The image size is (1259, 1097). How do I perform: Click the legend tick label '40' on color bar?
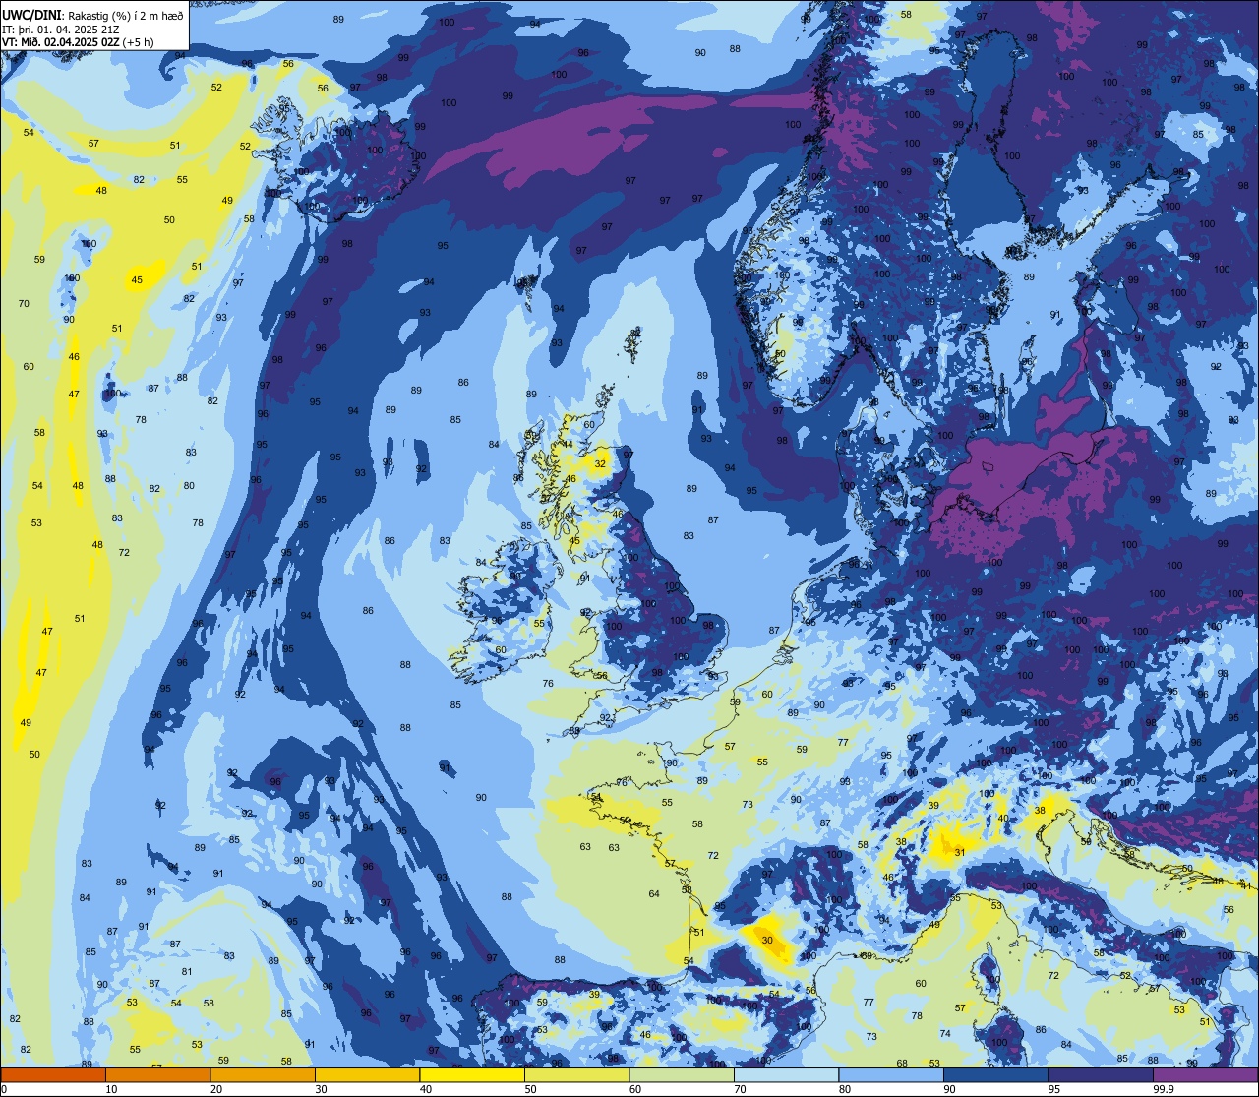pyautogui.click(x=426, y=1089)
